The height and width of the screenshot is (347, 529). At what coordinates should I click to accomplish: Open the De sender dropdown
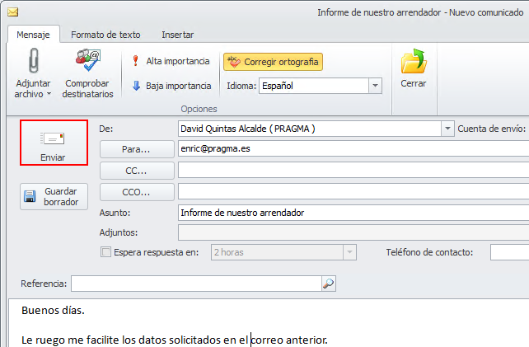pos(447,129)
